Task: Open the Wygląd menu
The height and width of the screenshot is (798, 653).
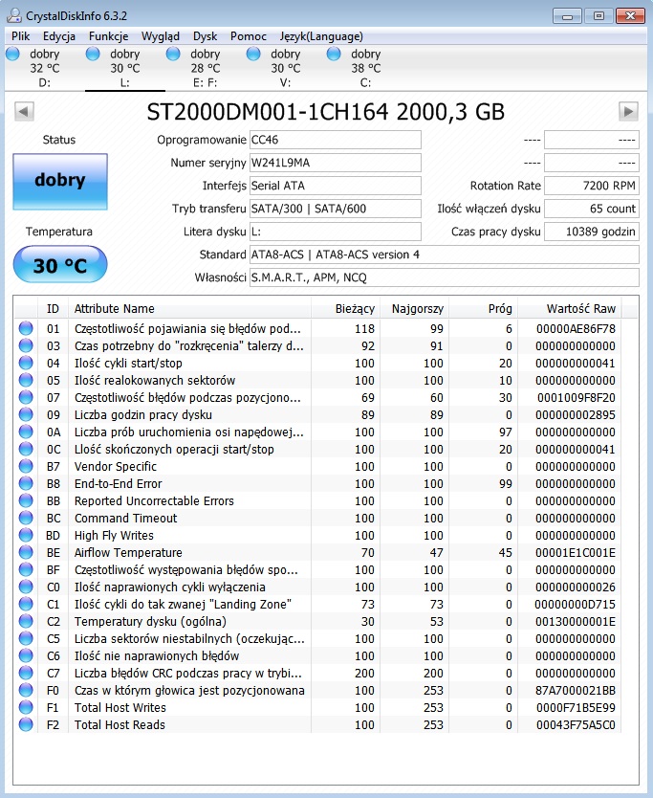Action: [x=161, y=36]
